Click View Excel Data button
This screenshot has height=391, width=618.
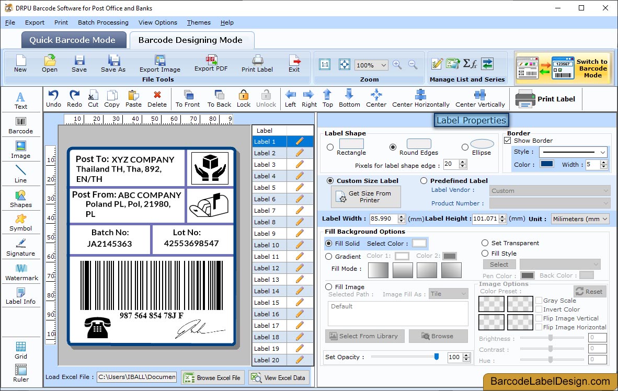[x=279, y=377]
